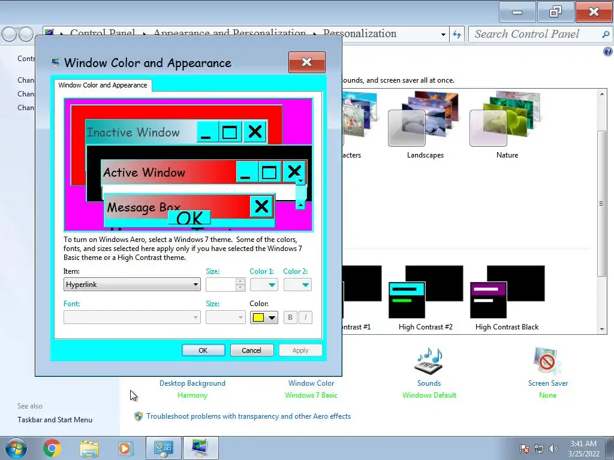Switch to the Control Panel taskbar item

(x=164, y=448)
